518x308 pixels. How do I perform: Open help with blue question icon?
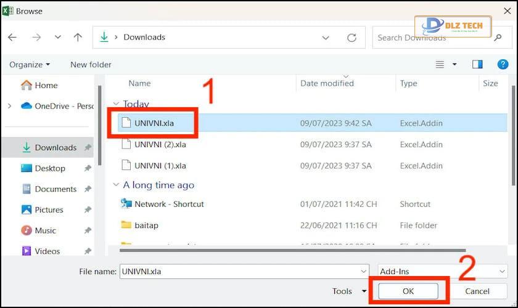[x=503, y=64]
